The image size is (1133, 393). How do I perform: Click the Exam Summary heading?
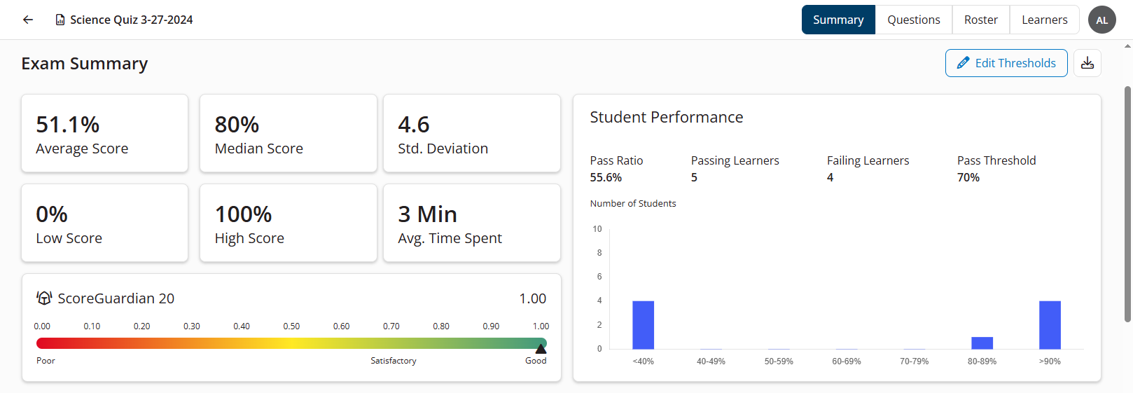point(84,64)
